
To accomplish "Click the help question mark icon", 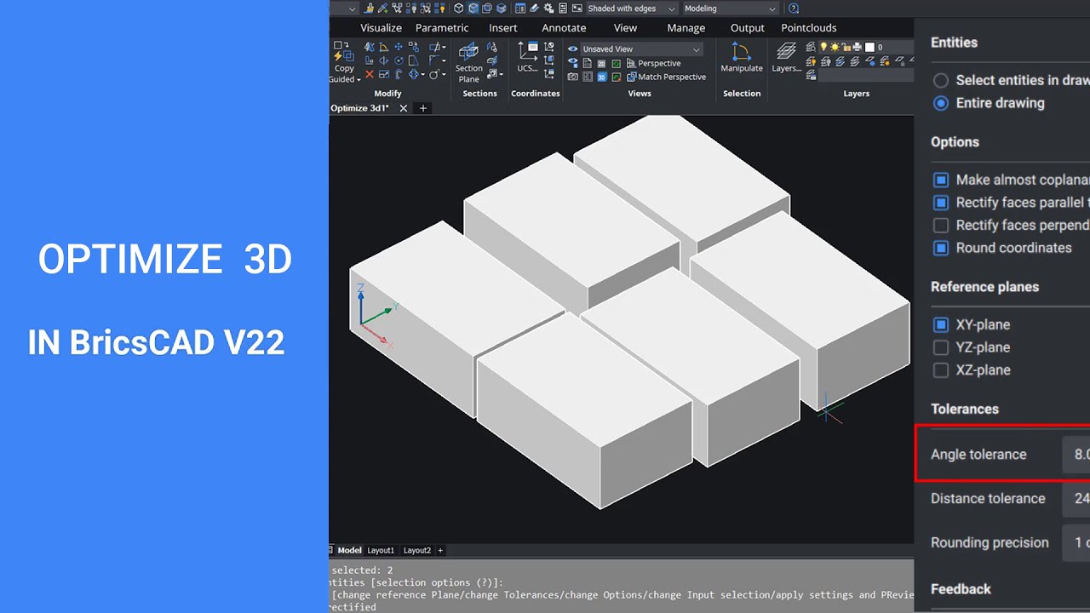I will pyautogui.click(x=794, y=9).
